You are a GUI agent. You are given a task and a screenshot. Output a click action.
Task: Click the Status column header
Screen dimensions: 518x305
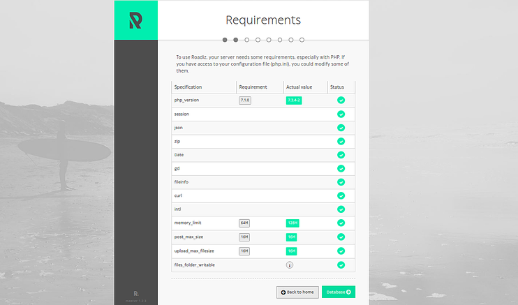point(337,87)
